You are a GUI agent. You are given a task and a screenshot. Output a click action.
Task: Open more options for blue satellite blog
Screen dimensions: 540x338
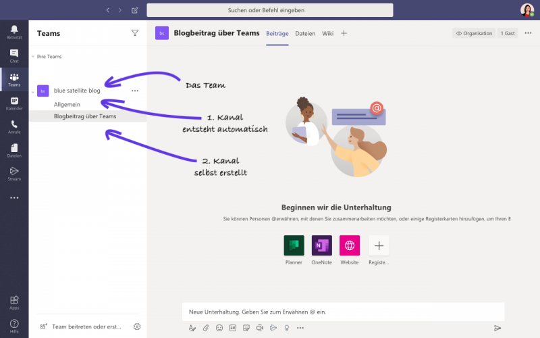tap(135, 91)
